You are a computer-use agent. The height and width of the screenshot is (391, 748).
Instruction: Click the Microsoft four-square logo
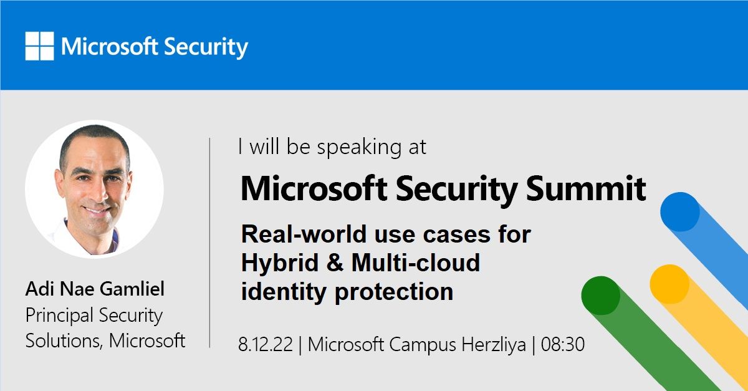tap(40, 47)
